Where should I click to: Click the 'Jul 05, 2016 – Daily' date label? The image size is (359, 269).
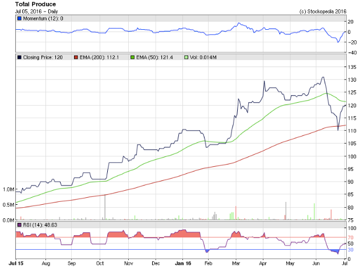36,12
